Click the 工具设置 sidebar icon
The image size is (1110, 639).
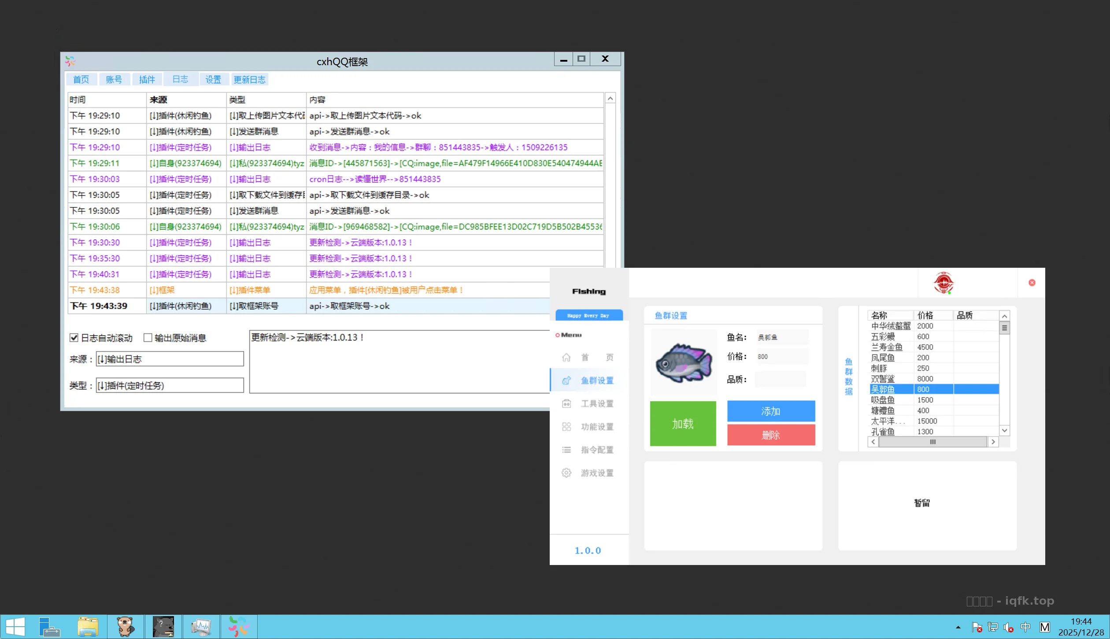click(566, 404)
